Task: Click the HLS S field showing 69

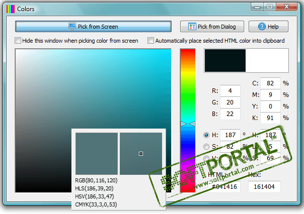Action: [270, 158]
